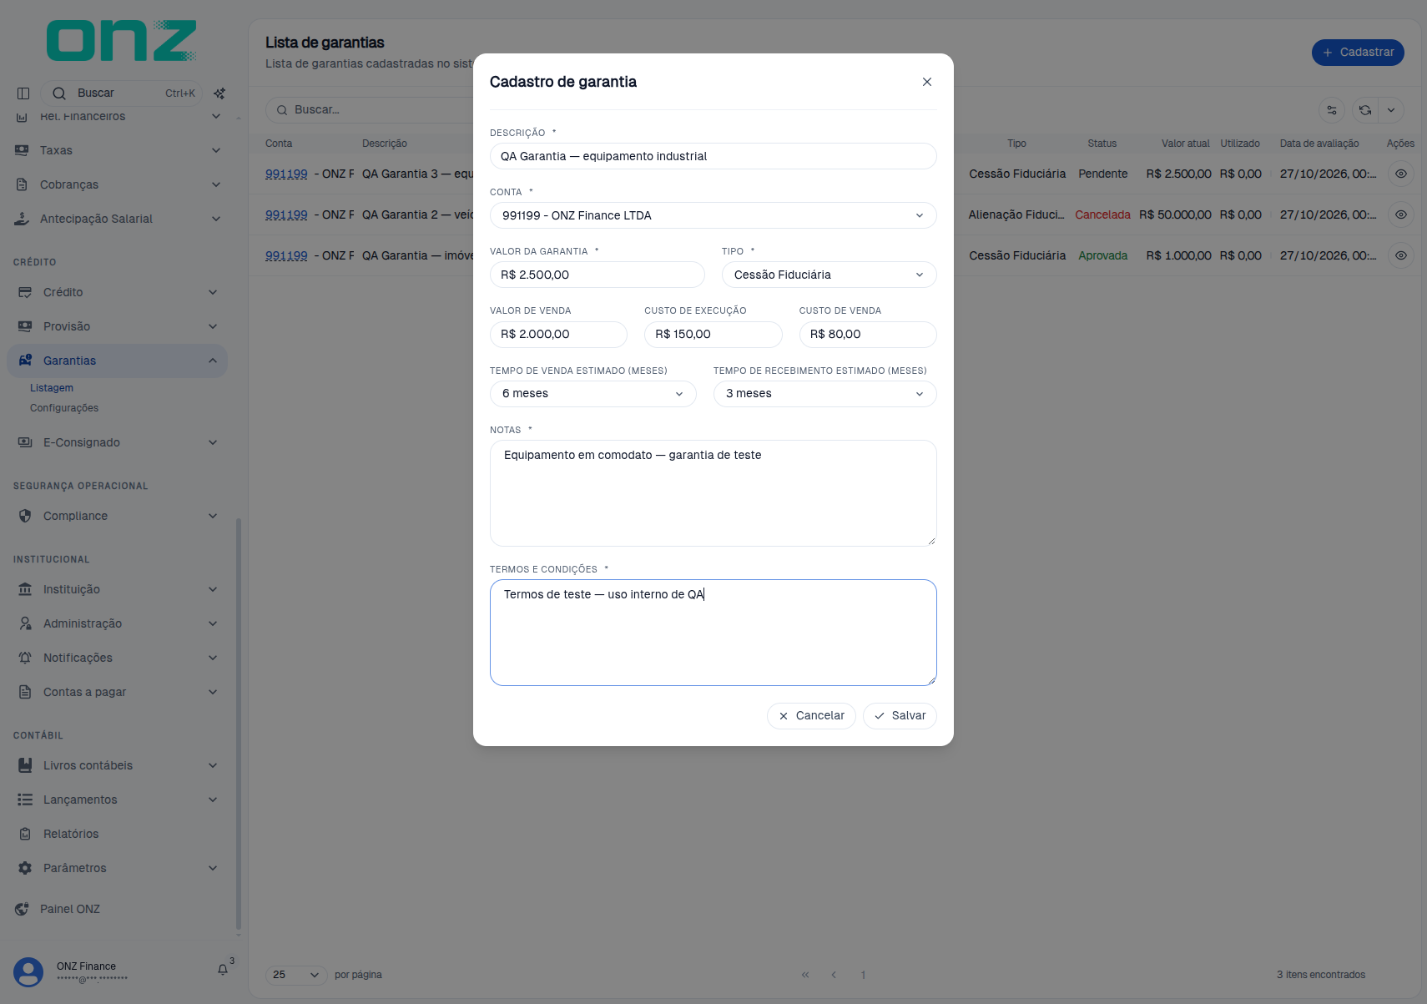Screen dimensions: 1427x1004
Task: Open the rows per page dropdown
Action: pyautogui.click(x=296, y=975)
